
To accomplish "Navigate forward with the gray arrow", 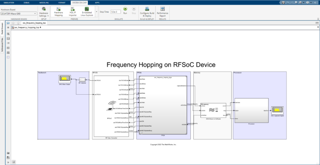I will pyautogui.click(x=13, y=23).
